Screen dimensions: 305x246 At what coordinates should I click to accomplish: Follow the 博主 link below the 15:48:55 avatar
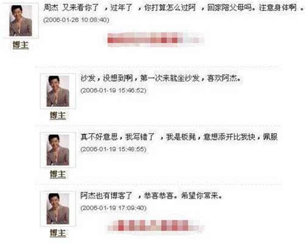pyautogui.click(x=58, y=175)
